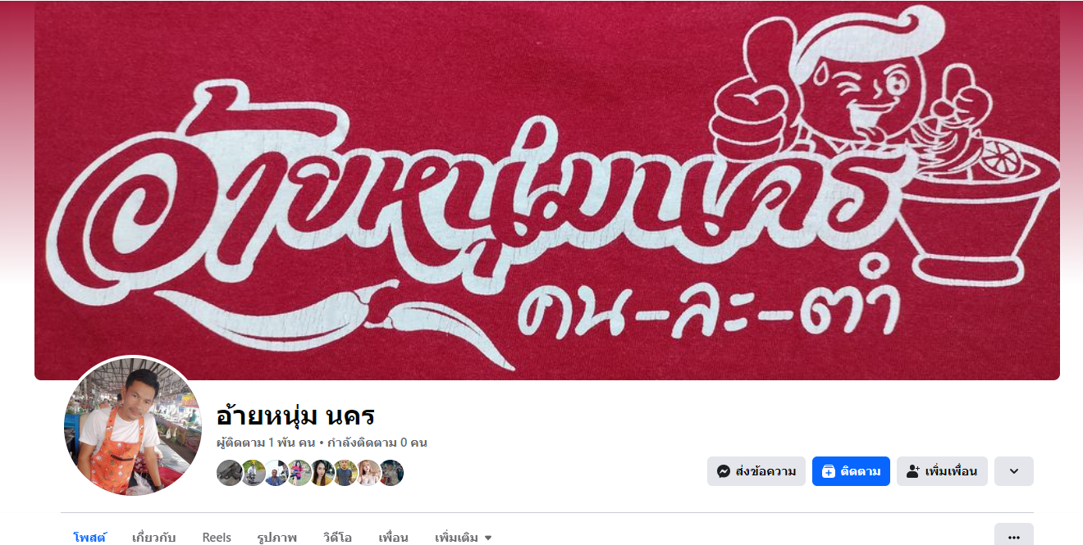1083x545 pixels.
Task: Go to the เพื่อน tab
Action: click(393, 538)
